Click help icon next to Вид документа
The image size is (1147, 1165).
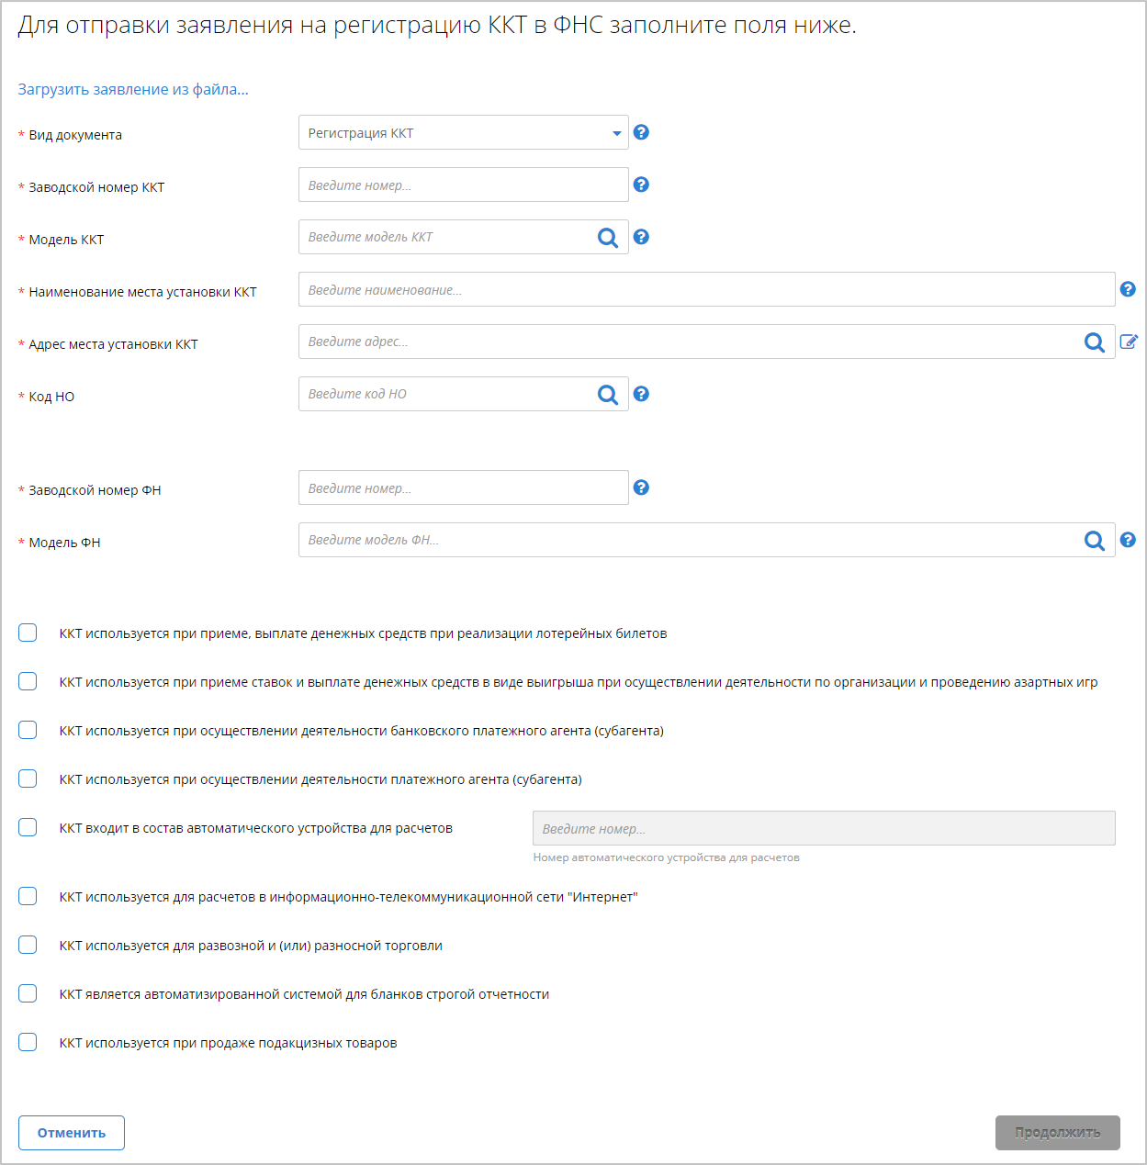pyautogui.click(x=641, y=132)
